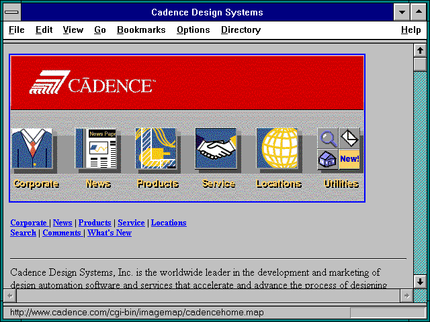The width and height of the screenshot is (430, 322).
Task: Open the Directory menu
Action: click(x=241, y=30)
